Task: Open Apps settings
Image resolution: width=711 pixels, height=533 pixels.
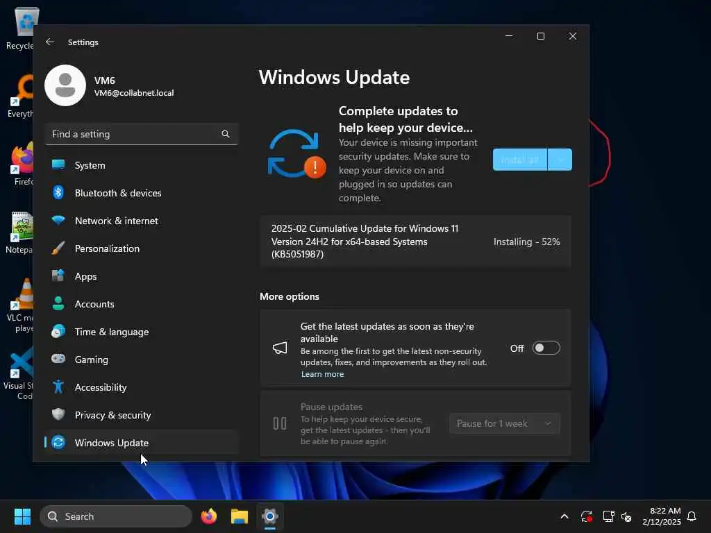Action: [142, 276]
